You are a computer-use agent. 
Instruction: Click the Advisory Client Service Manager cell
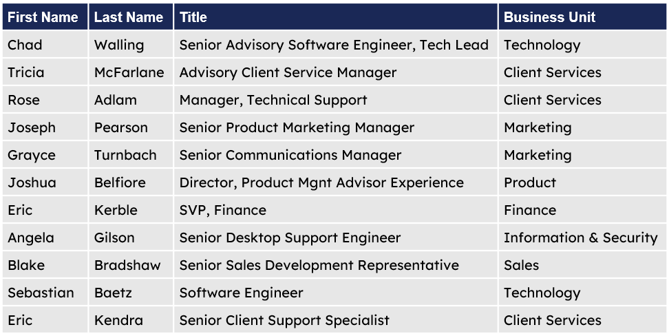(x=336, y=72)
